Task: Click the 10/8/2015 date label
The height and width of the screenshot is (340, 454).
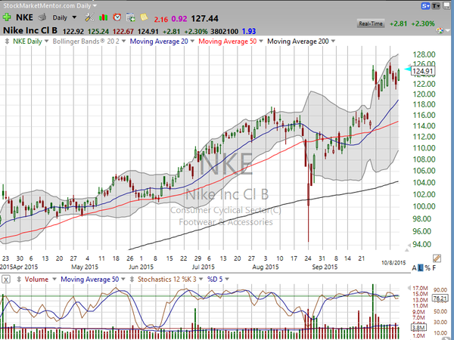Action: point(393,263)
